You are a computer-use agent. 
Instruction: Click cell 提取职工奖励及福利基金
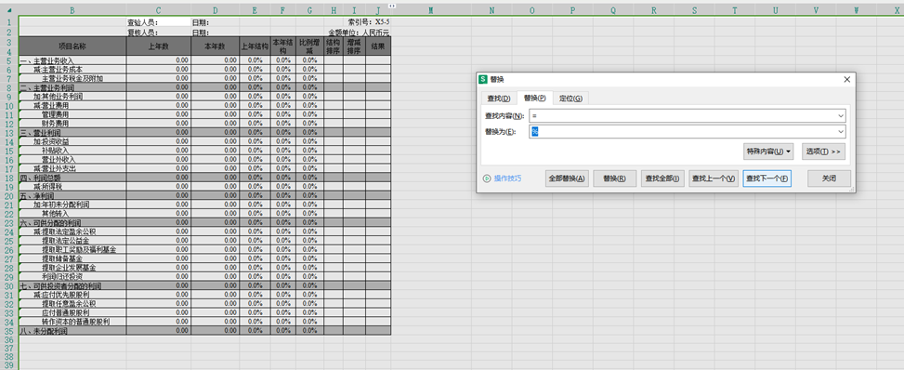pyautogui.click(x=72, y=249)
